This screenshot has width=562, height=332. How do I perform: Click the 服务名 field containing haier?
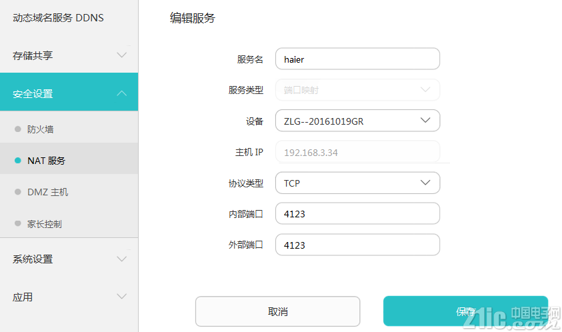pos(357,59)
